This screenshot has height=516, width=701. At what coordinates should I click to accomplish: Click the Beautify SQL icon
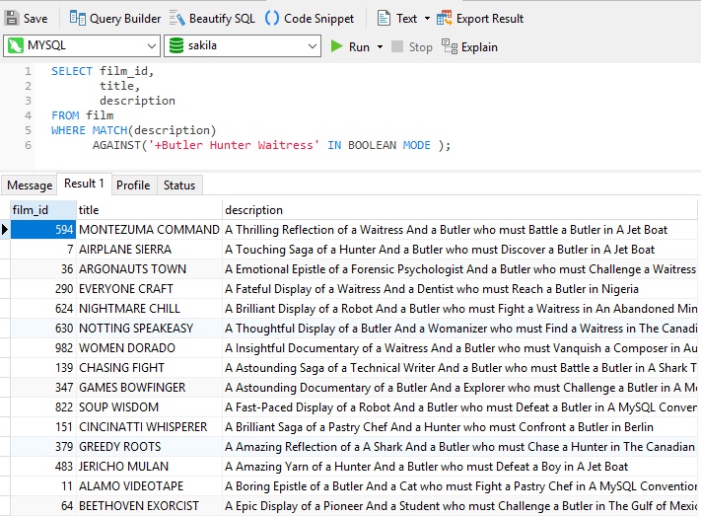[177, 19]
